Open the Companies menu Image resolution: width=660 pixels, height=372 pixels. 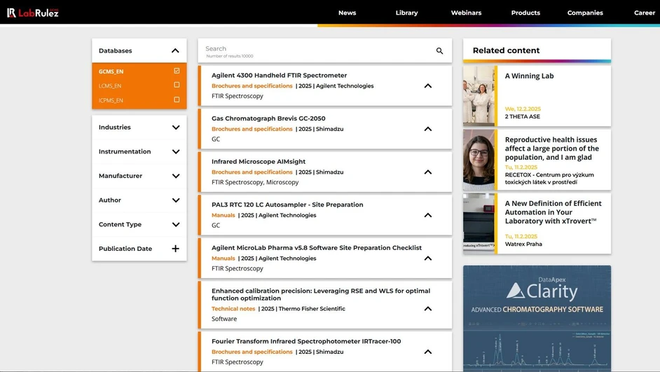585,13
